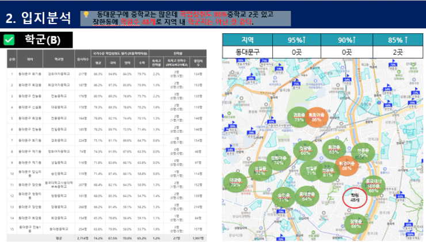Click the 지역 header in the summary table

(248, 40)
